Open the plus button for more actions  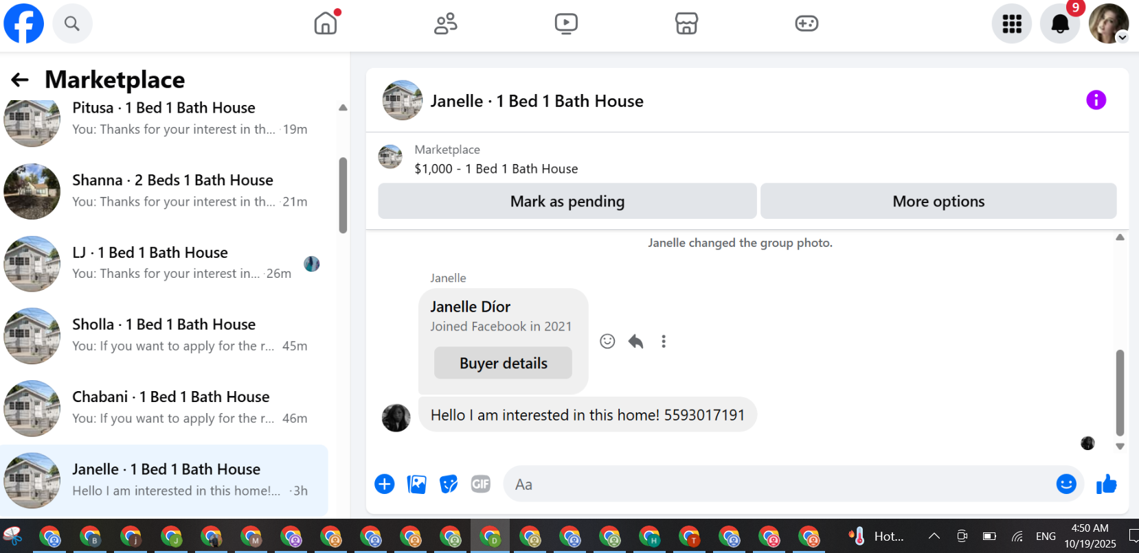pos(385,484)
